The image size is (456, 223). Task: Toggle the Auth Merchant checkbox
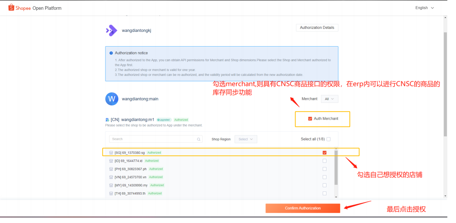(x=310, y=119)
